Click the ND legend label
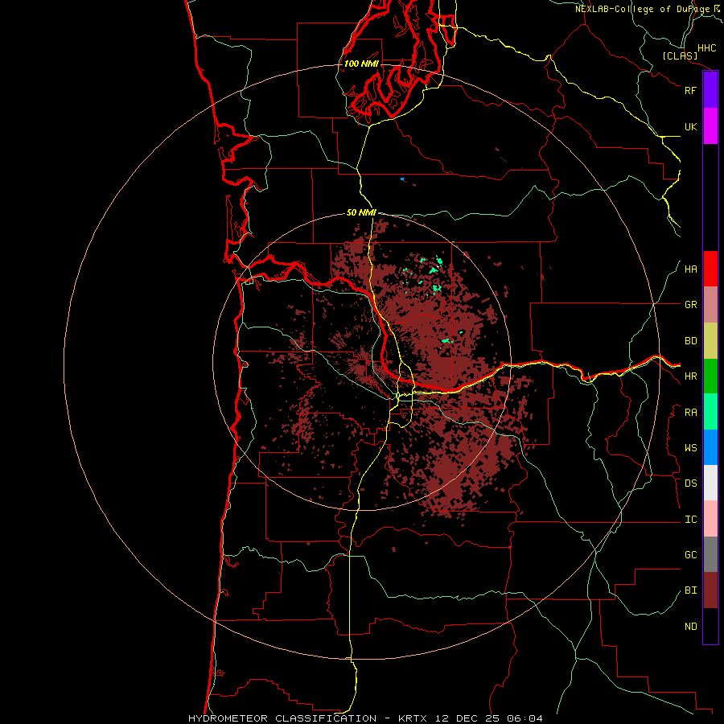This screenshot has height=724, width=724. pyautogui.click(x=691, y=627)
